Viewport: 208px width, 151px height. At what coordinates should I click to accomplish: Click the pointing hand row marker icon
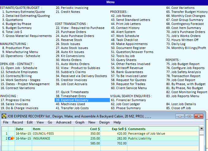(11, 138)
